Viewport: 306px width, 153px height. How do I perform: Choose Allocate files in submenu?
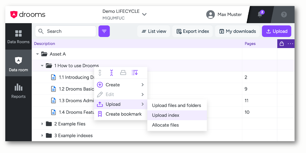(177, 125)
